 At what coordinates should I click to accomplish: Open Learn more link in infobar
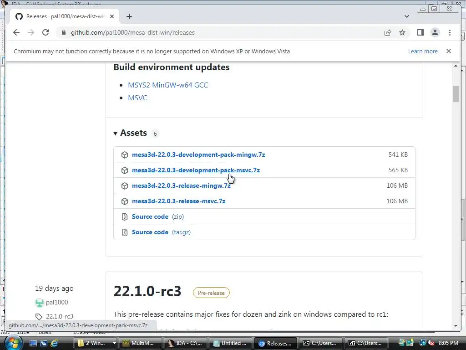(423, 51)
